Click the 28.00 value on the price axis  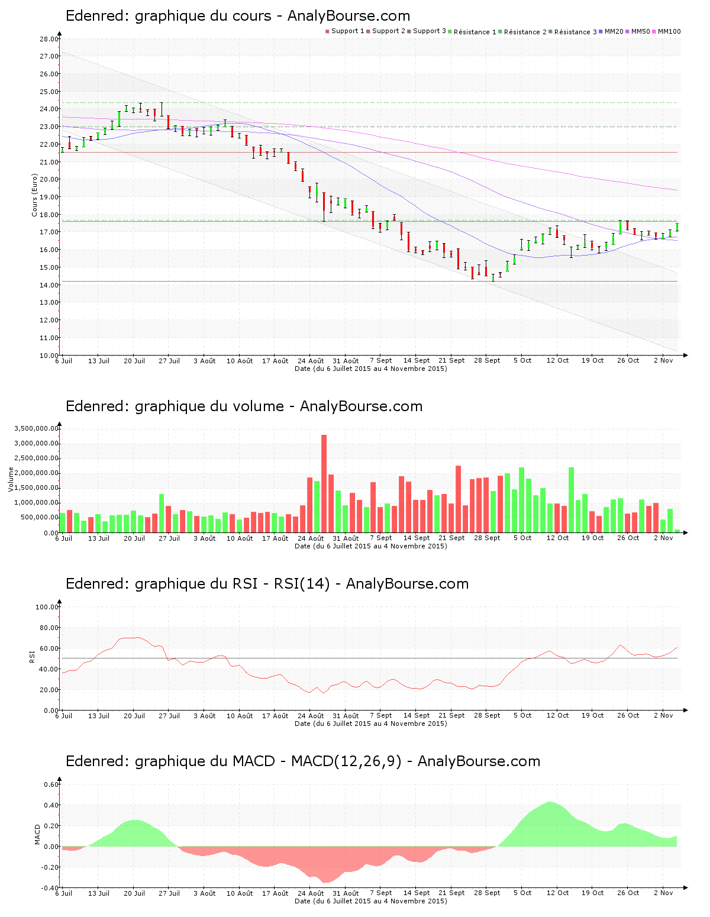point(49,39)
